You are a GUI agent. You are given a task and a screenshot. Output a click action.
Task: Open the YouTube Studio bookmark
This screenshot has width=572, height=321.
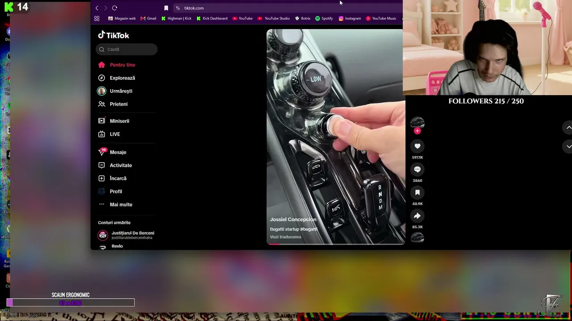[274, 18]
